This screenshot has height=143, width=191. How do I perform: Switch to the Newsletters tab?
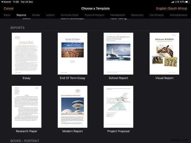coord(117,15)
